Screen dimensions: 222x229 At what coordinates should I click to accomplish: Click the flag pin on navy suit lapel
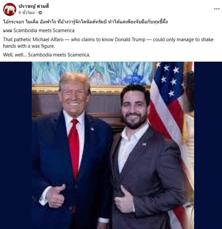tap(92, 129)
